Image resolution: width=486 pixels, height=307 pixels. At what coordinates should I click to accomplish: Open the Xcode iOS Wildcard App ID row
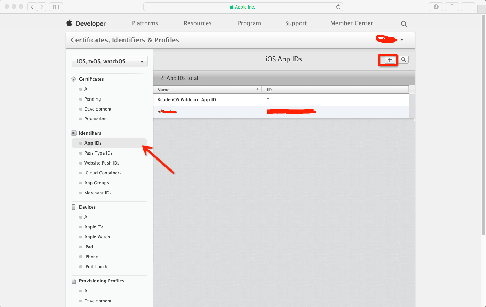281,100
